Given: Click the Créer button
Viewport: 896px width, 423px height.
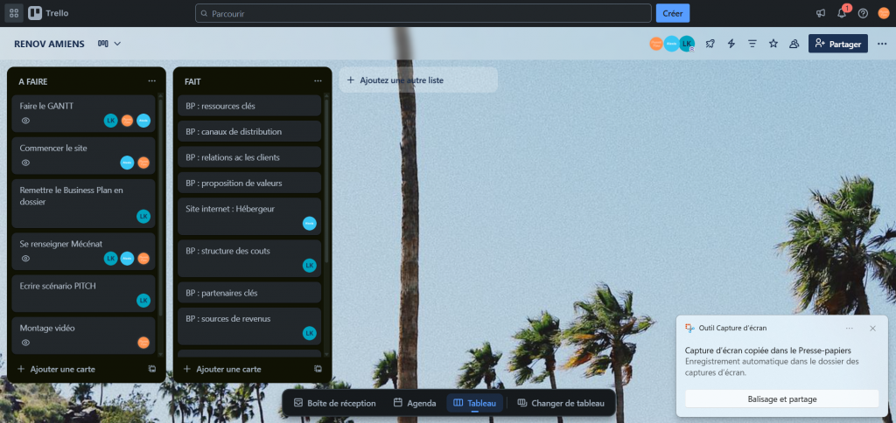Looking at the screenshot, I should (672, 13).
